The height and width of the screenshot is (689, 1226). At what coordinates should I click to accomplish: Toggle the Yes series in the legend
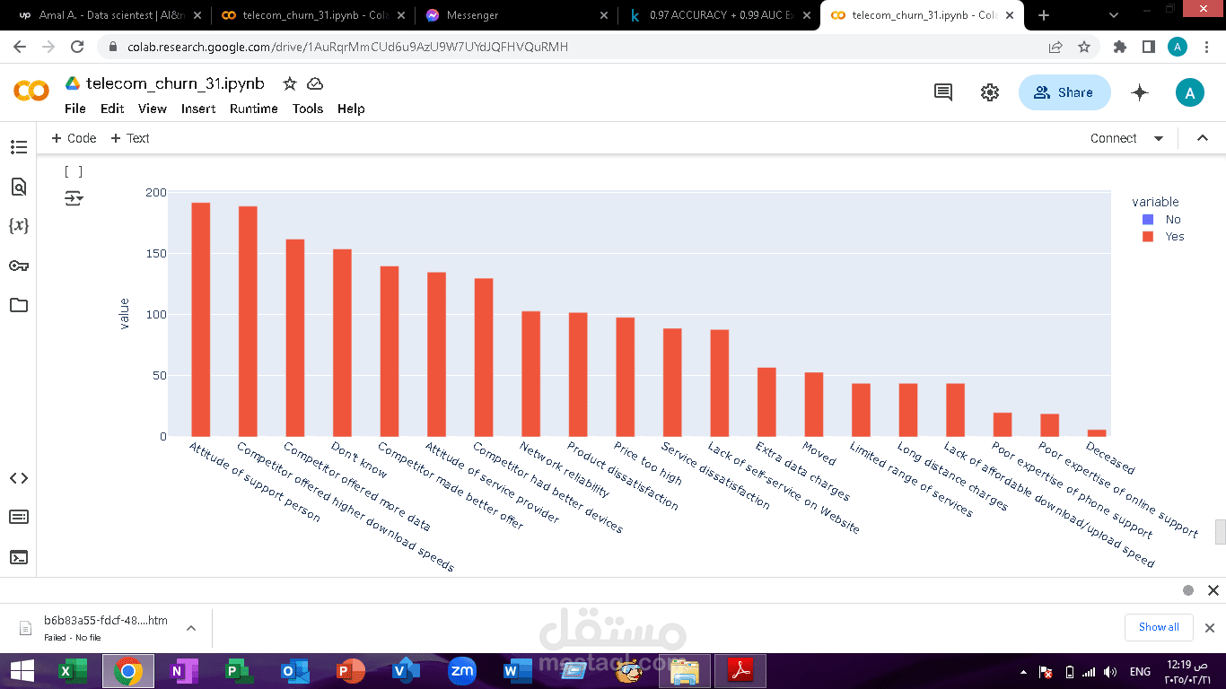(x=1162, y=237)
